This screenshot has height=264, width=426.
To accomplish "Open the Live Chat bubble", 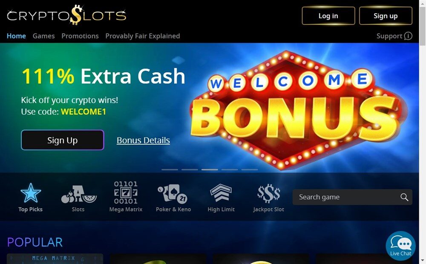I will coord(400,246).
